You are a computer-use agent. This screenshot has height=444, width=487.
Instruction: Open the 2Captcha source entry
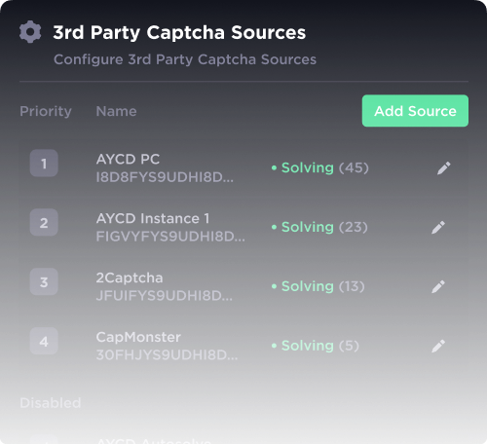click(x=243, y=286)
